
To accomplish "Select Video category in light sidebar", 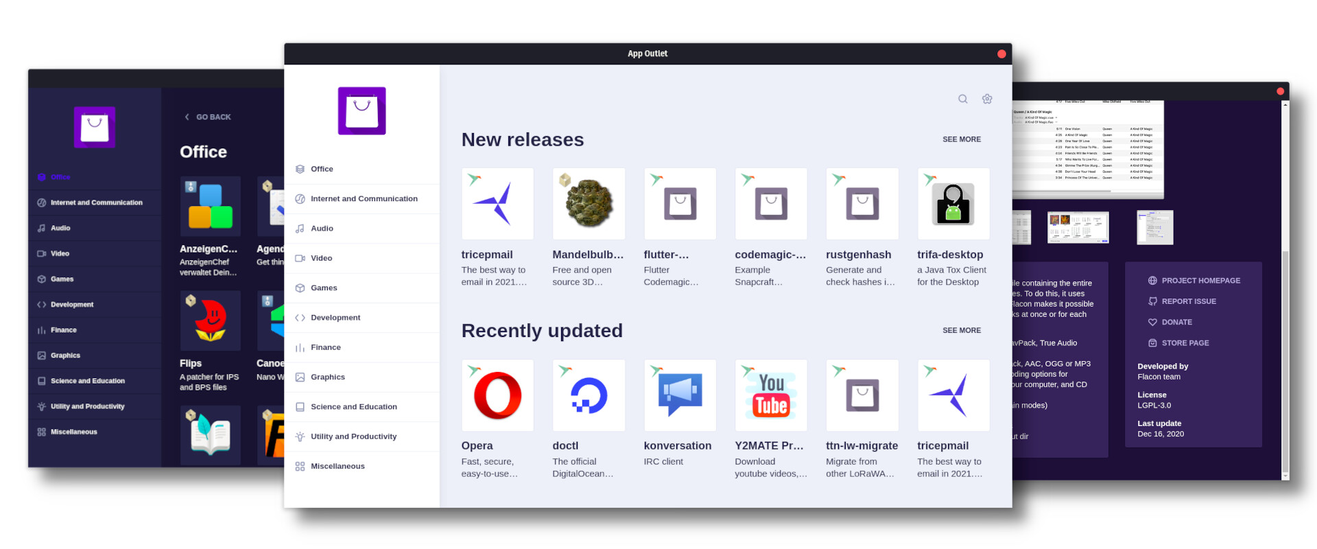I will (x=362, y=258).
